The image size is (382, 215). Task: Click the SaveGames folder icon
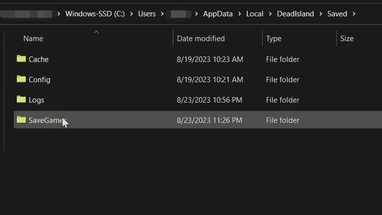click(21, 120)
